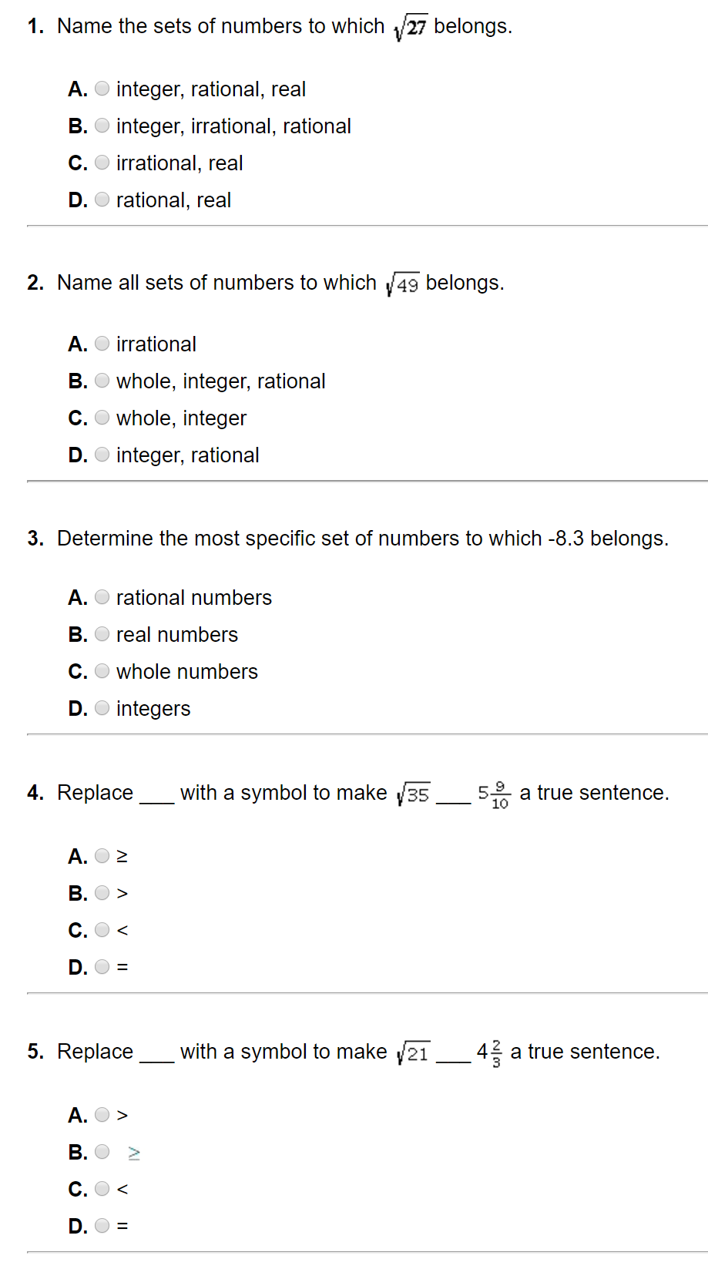Select 'integer, rational, real' for question 1
Screen dimensions: 708x1269
click(102, 89)
